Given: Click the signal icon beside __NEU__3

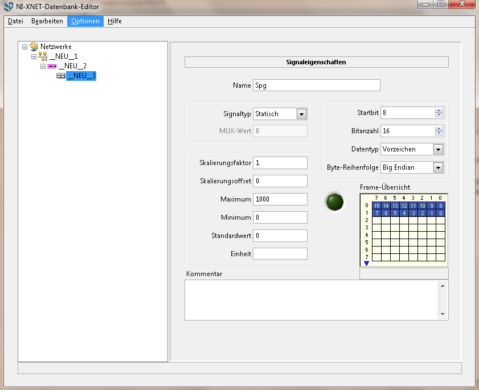Looking at the screenshot, I should click(61, 76).
